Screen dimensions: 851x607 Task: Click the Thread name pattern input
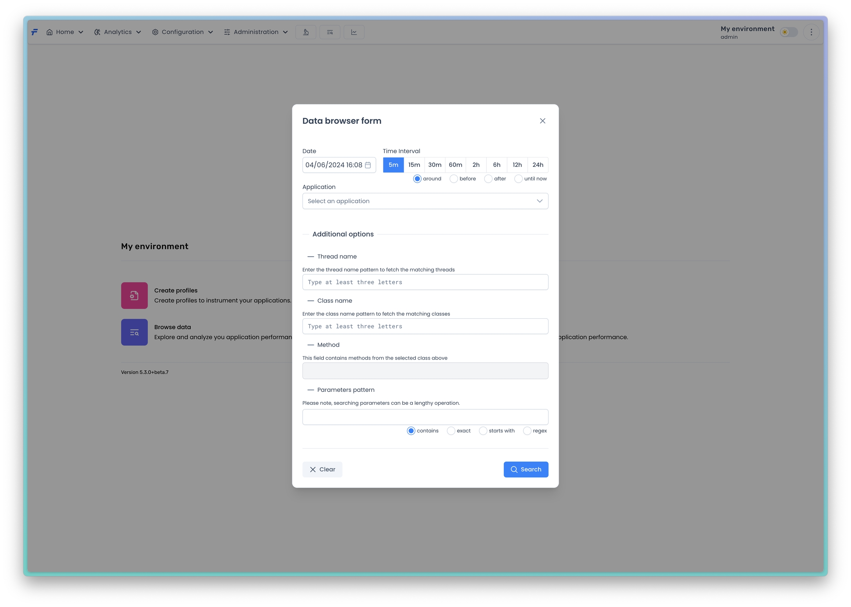pyautogui.click(x=425, y=282)
